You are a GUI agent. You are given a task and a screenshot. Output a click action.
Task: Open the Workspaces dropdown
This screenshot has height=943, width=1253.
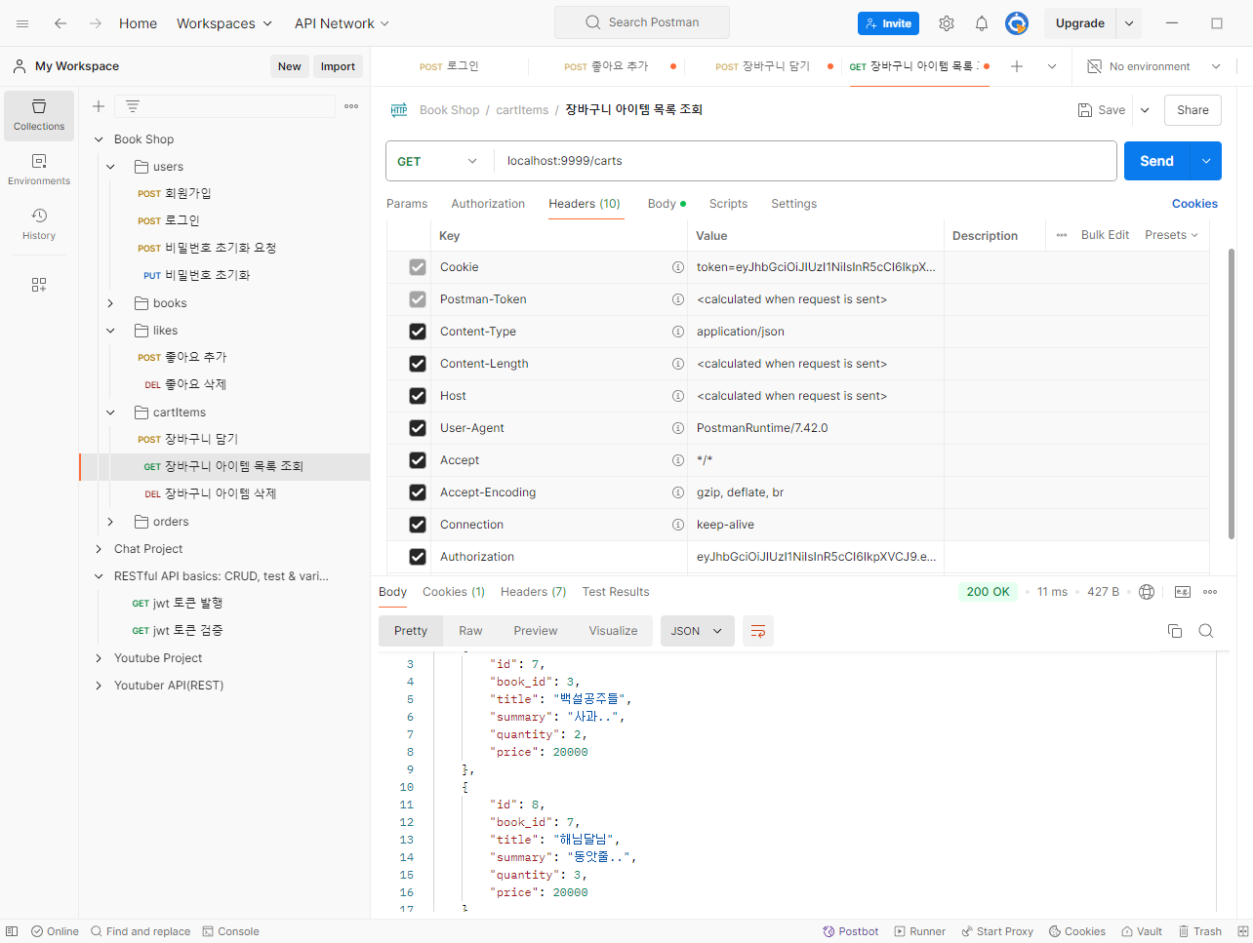[x=224, y=23]
